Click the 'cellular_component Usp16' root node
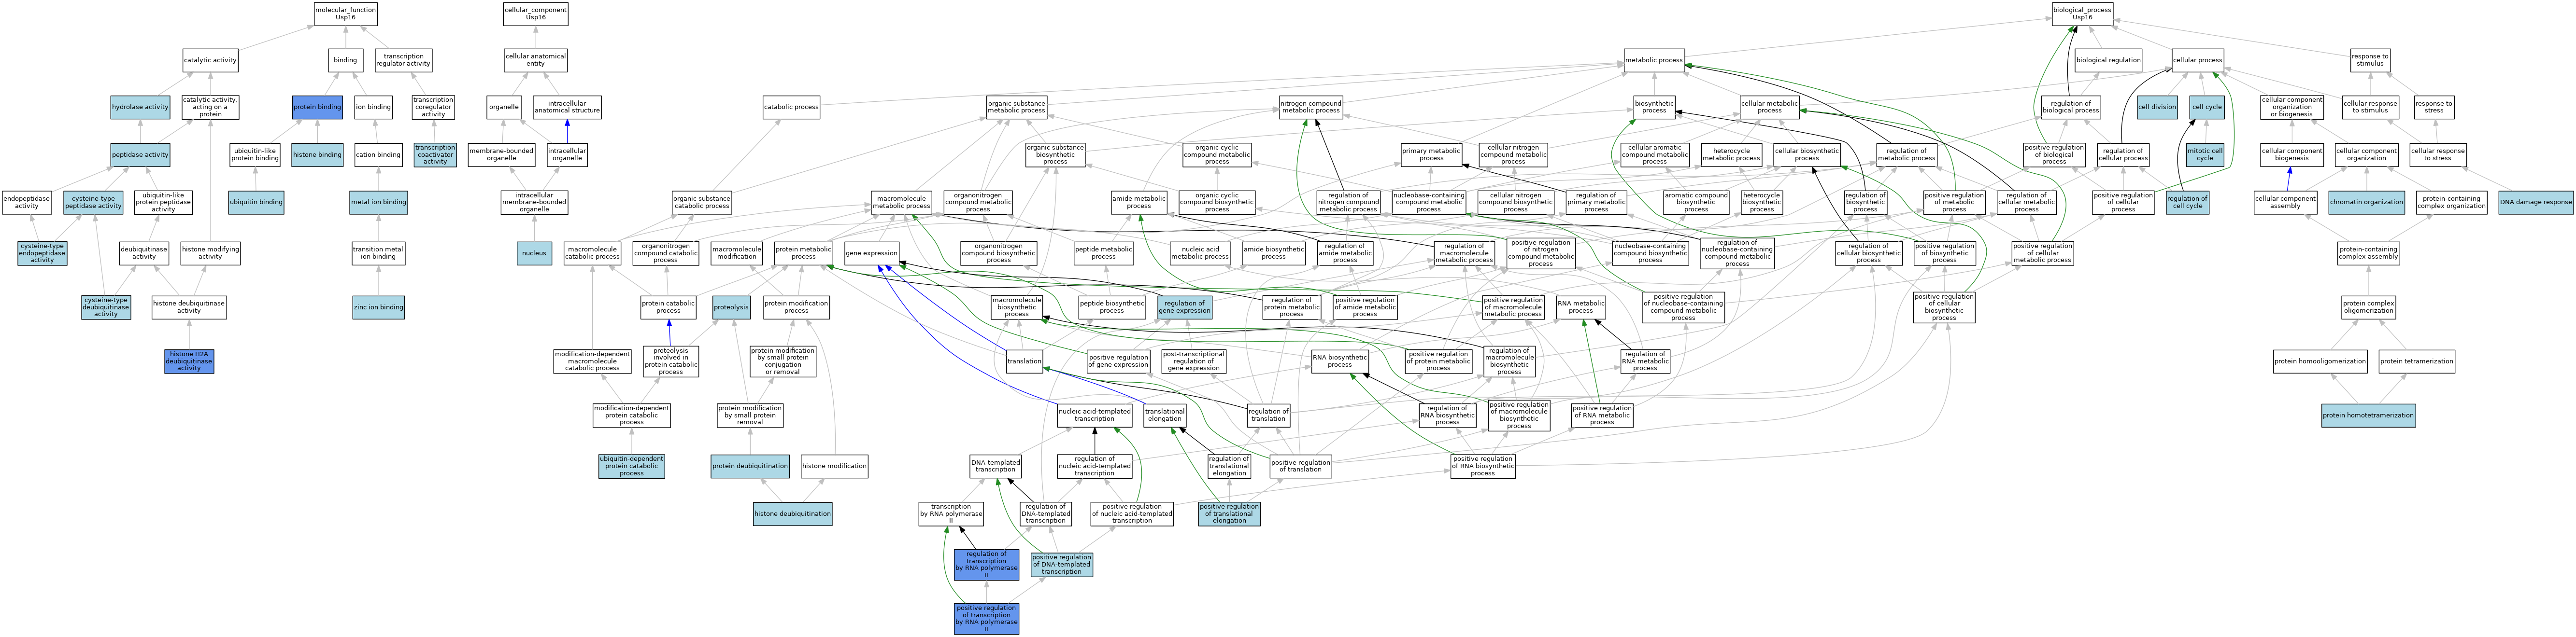 point(535,13)
